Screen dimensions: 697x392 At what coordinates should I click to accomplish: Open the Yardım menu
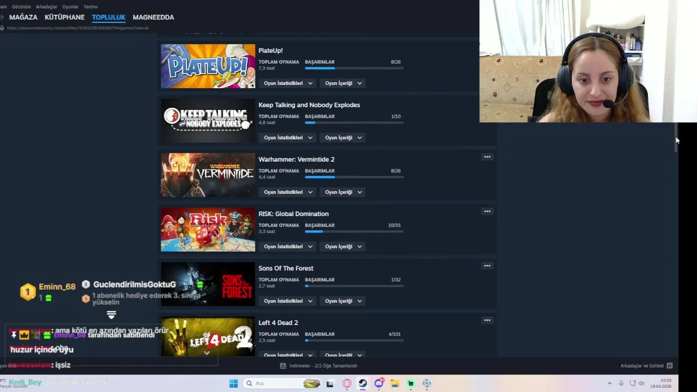(90, 7)
